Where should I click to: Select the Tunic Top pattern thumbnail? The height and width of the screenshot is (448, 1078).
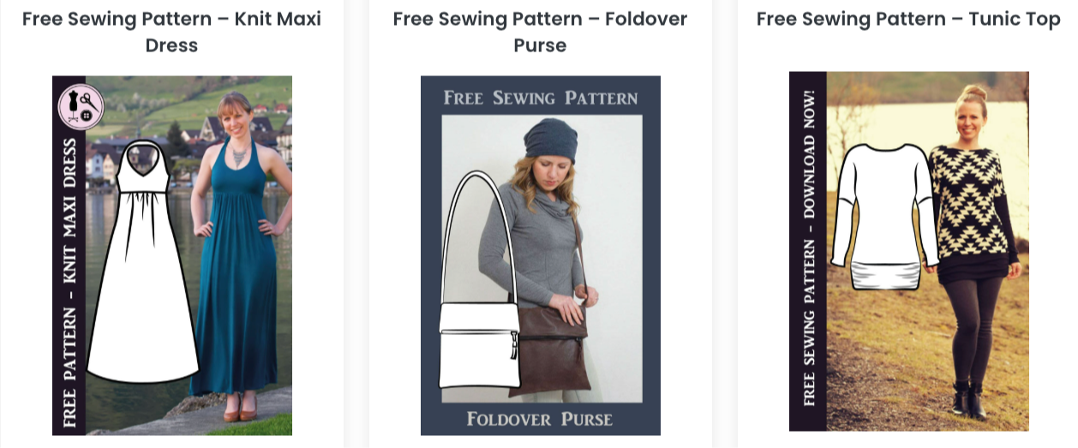pyautogui.click(x=907, y=250)
